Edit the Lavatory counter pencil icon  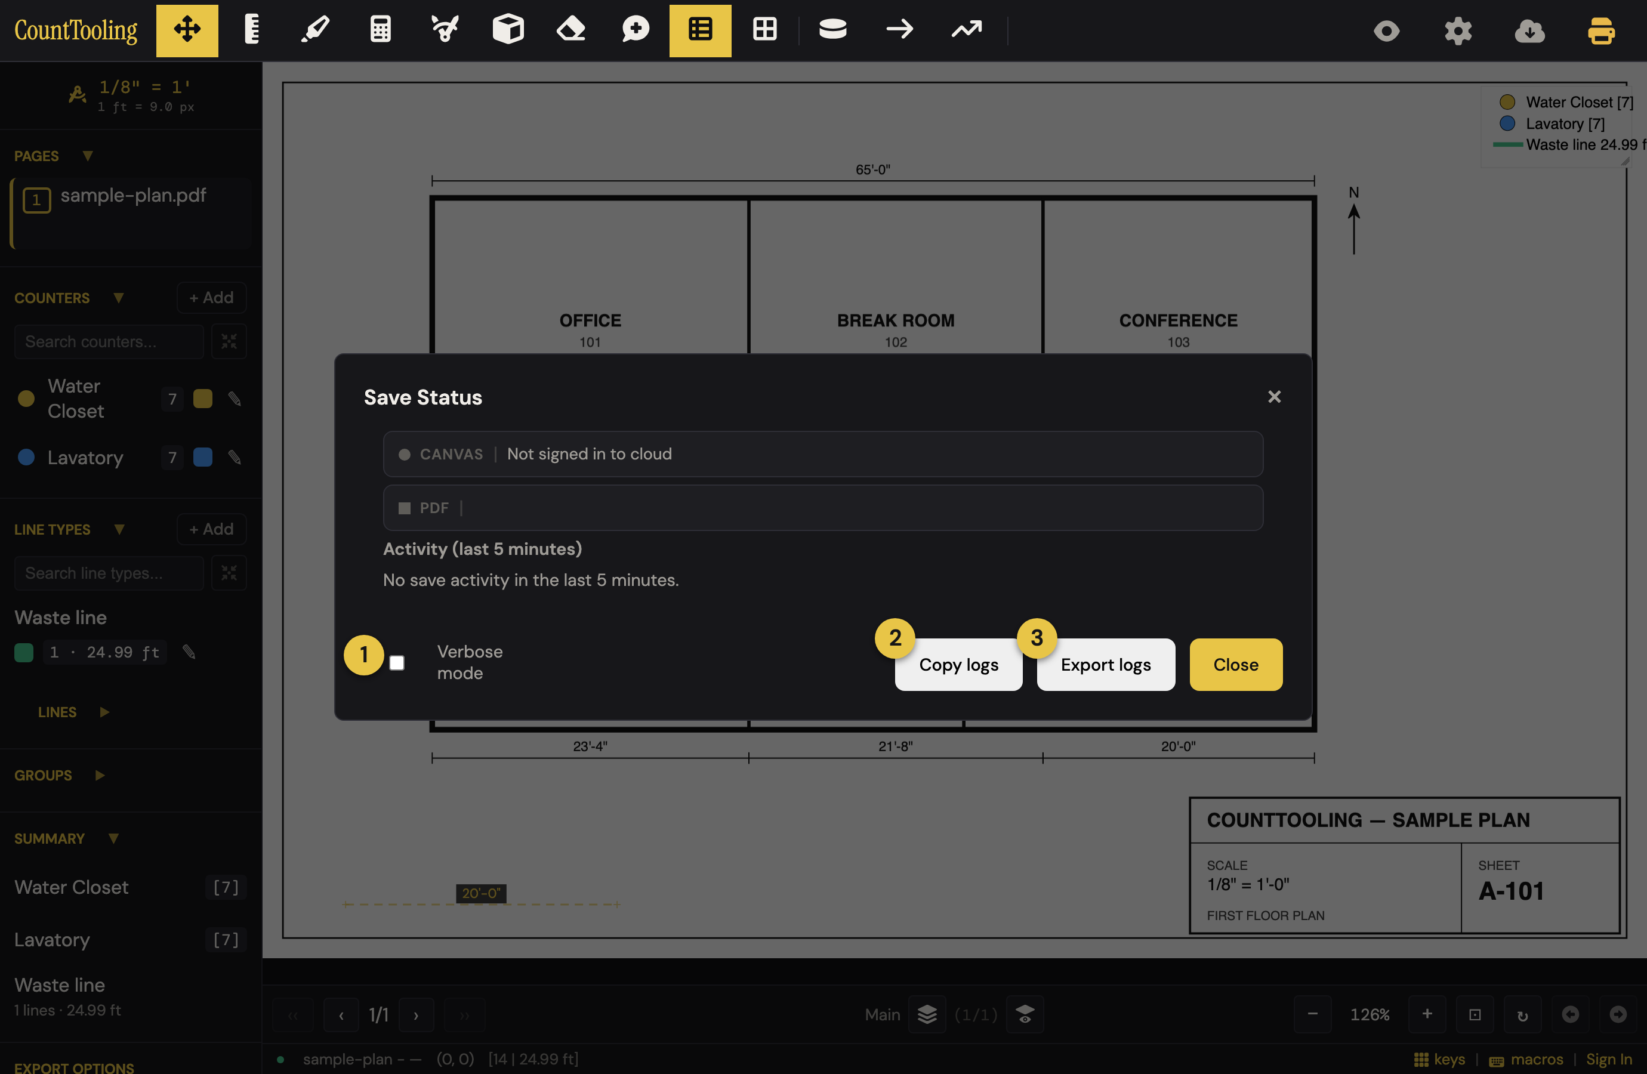(235, 458)
